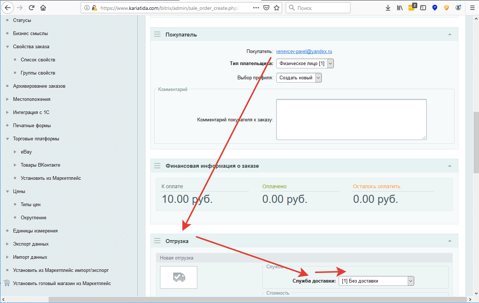Open the Firefox library icon

click(400, 8)
